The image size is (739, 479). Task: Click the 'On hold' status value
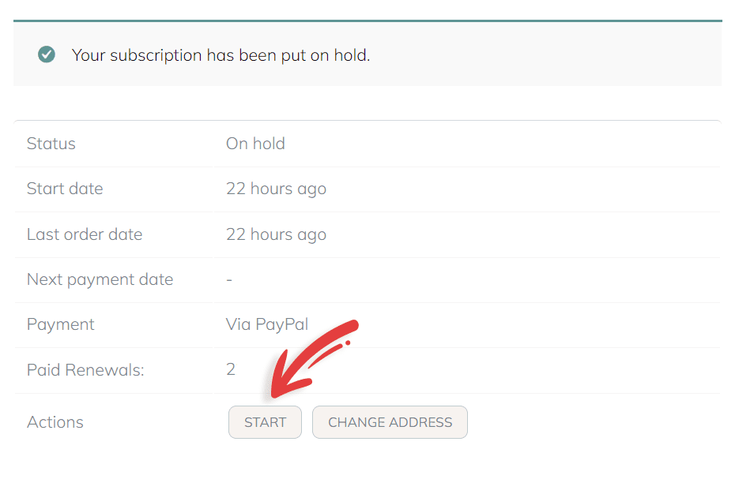[x=255, y=144]
